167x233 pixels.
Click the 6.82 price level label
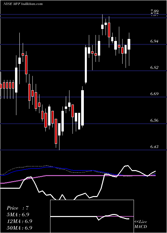[x=154, y=68]
